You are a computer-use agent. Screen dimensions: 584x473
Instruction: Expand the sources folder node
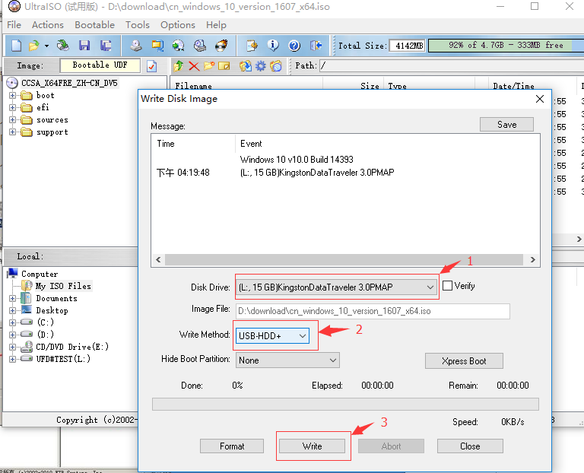12,120
